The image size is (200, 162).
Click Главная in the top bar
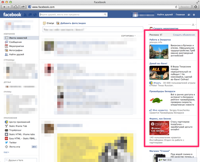pos(180,15)
